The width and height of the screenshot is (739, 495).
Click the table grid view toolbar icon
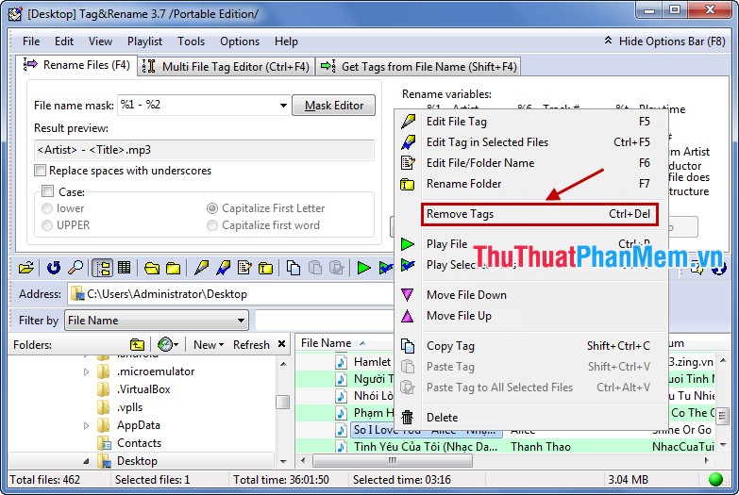124,268
